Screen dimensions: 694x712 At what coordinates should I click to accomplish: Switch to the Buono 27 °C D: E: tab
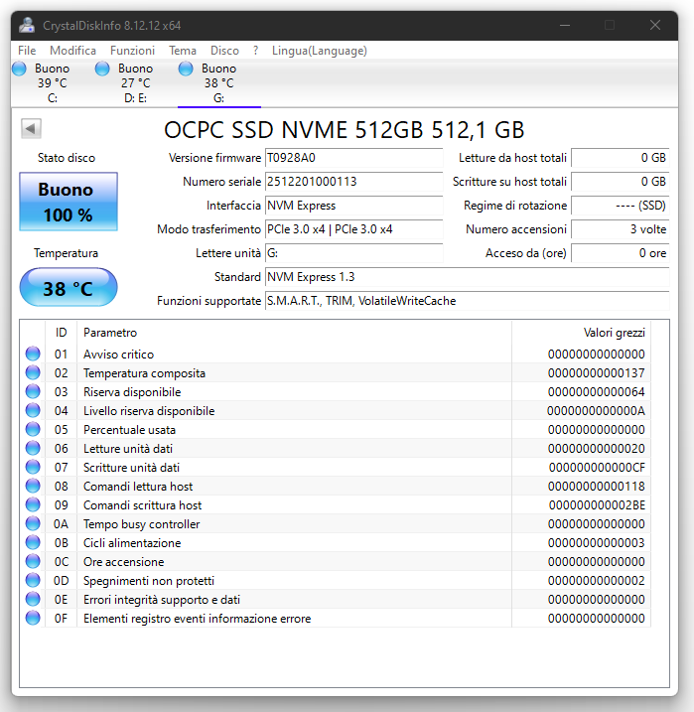coord(136,83)
